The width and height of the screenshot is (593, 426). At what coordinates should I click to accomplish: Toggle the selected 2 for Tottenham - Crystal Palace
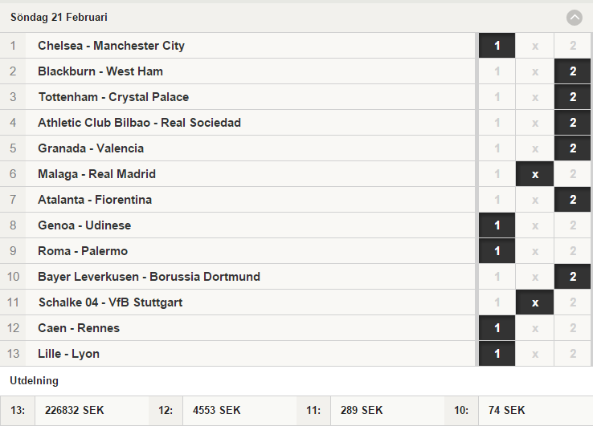pyautogui.click(x=573, y=97)
